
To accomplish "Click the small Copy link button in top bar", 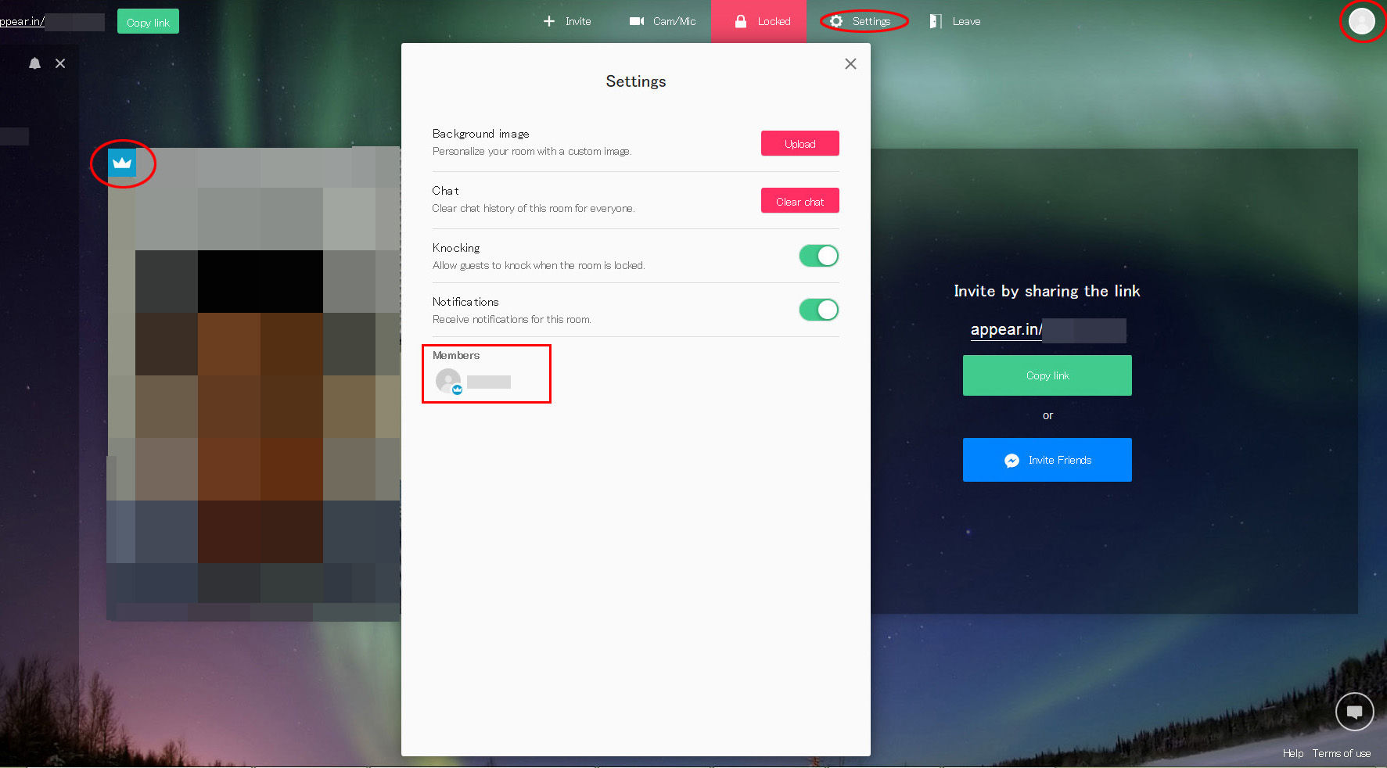I will tap(148, 21).
